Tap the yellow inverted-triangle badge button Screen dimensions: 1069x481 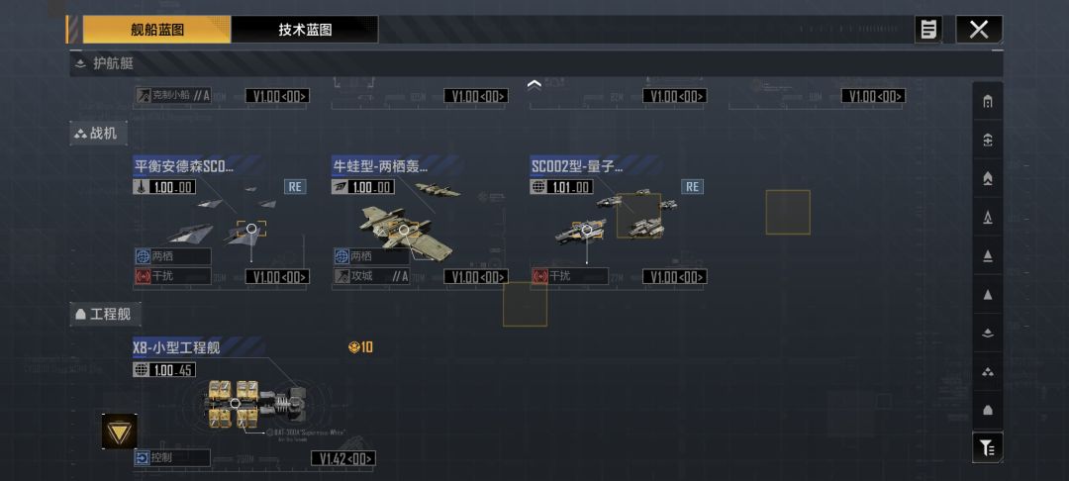(x=120, y=432)
